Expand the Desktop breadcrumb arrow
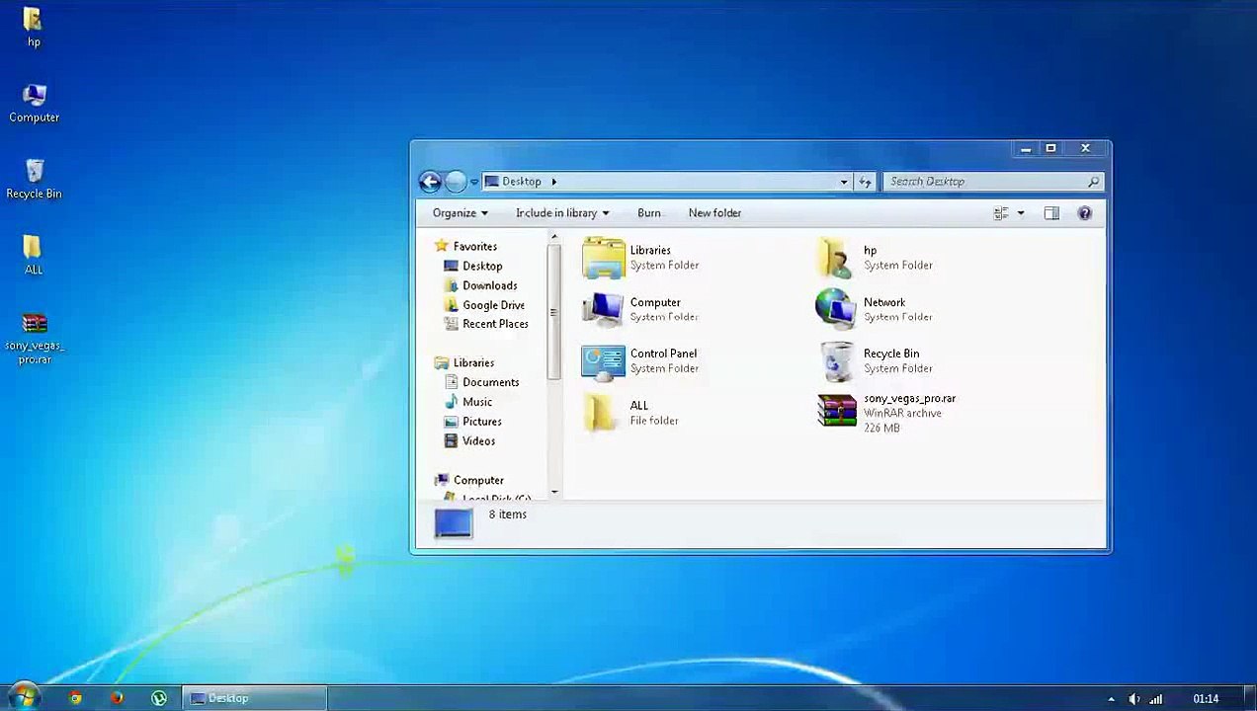 [x=554, y=182]
